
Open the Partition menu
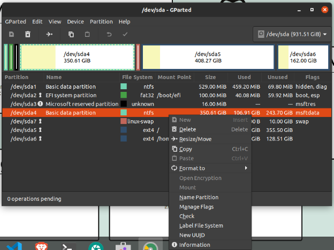101,22
